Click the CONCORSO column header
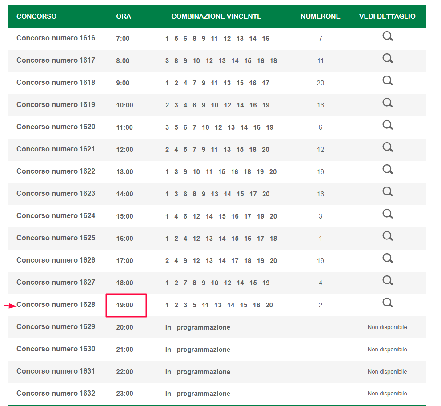441x406 pixels. (36, 16)
